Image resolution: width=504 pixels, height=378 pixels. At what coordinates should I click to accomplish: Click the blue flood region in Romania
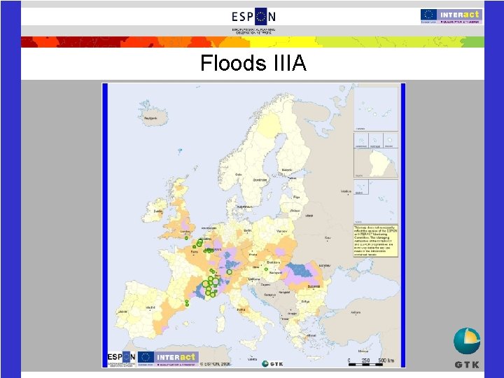click(300, 269)
